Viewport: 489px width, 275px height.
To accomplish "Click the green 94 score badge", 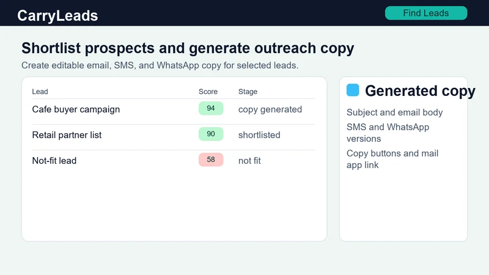I will [211, 108].
